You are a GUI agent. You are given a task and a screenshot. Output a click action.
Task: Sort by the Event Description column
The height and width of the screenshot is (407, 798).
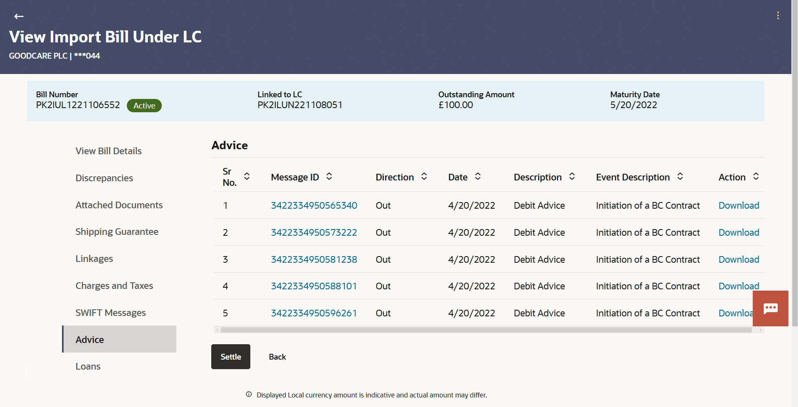point(680,177)
